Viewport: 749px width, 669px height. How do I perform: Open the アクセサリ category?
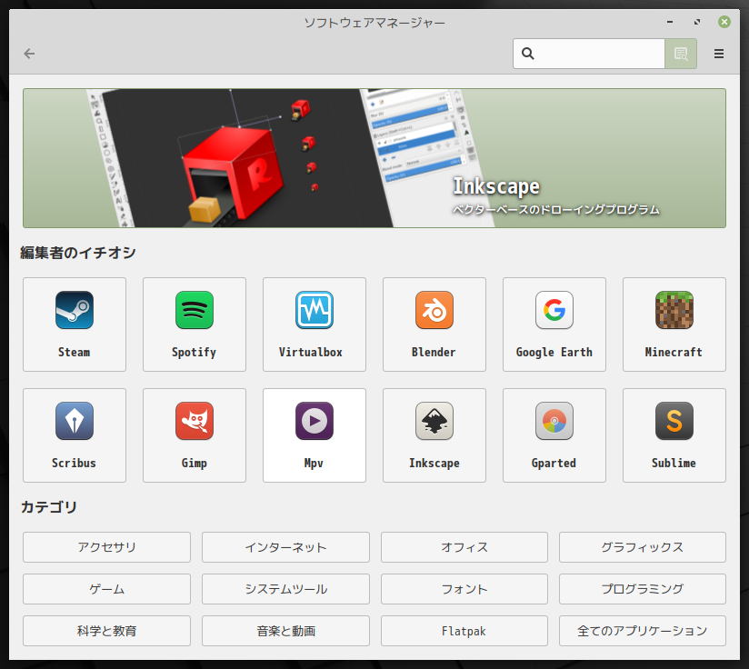106,547
